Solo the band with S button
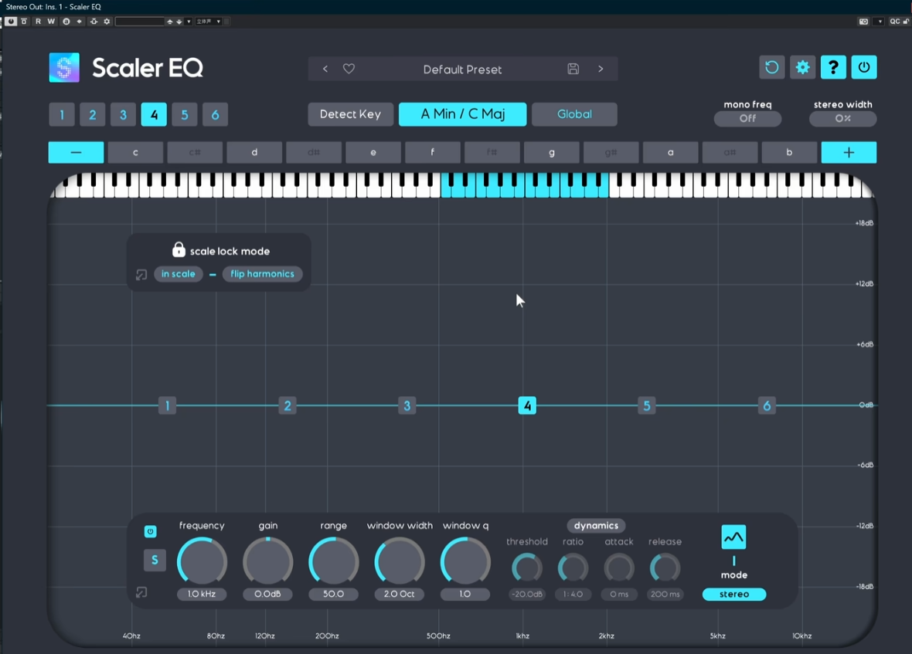Screen dimensions: 912x654 pos(155,560)
